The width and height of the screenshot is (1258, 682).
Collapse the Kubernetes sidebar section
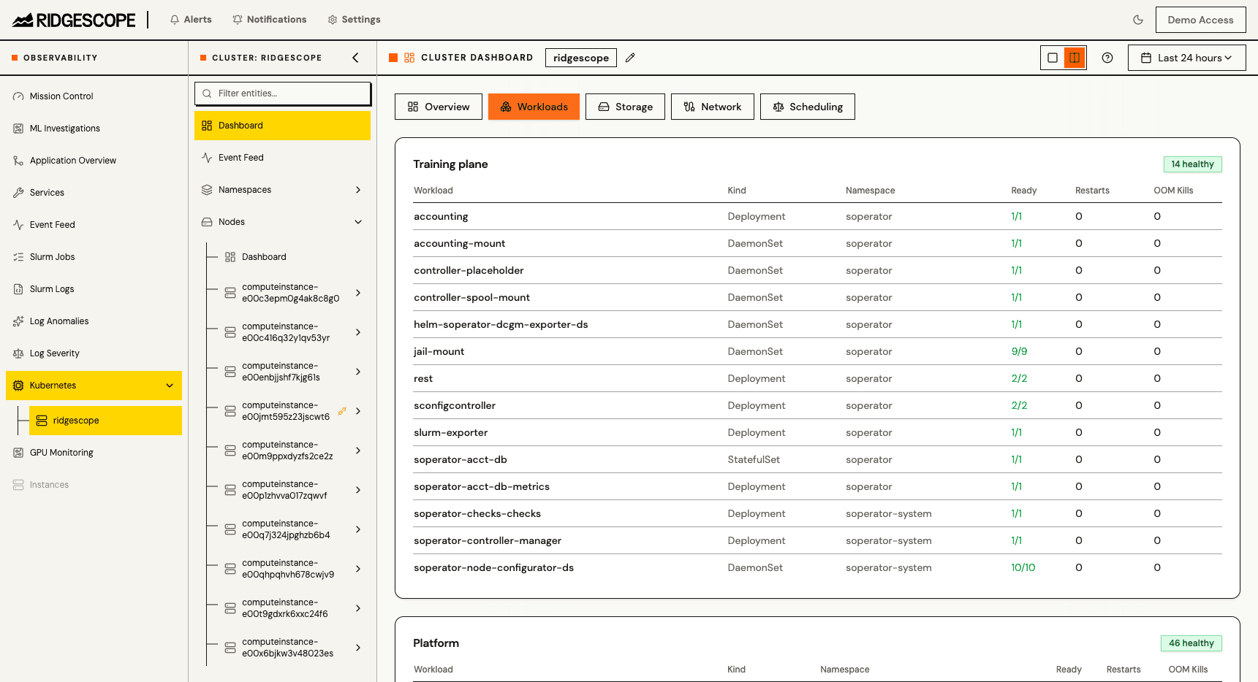tap(170, 386)
